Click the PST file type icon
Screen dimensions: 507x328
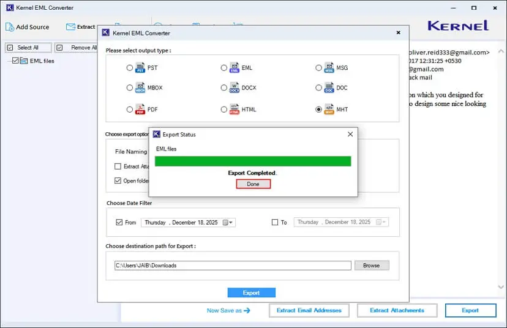point(140,67)
